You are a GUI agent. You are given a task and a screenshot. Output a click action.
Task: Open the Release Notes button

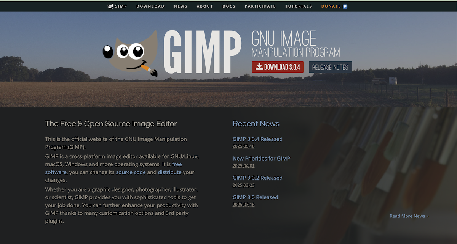[x=330, y=67]
